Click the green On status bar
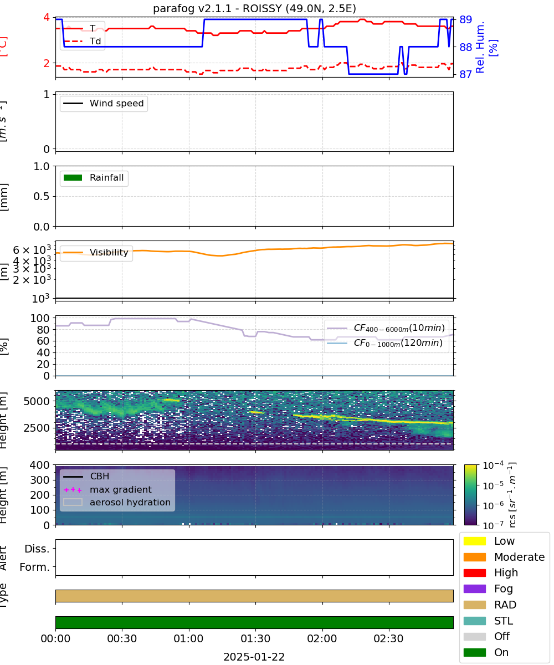The image size is (554, 665). [x=254, y=622]
